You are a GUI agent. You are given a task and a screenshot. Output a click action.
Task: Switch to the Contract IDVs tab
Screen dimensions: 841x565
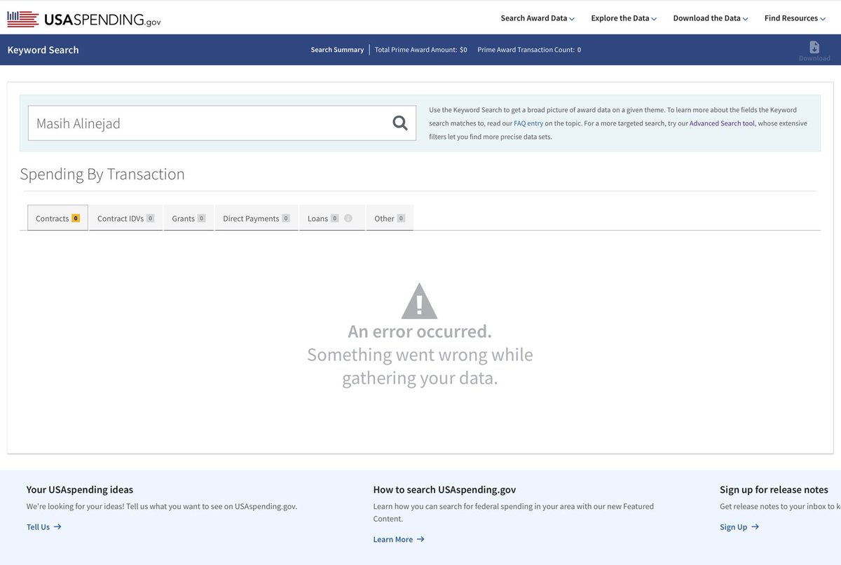click(125, 218)
